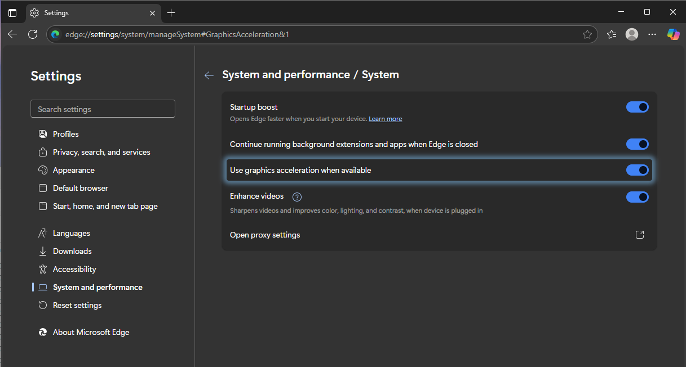Click the Search settings input field
The image size is (686, 367).
[x=103, y=109]
